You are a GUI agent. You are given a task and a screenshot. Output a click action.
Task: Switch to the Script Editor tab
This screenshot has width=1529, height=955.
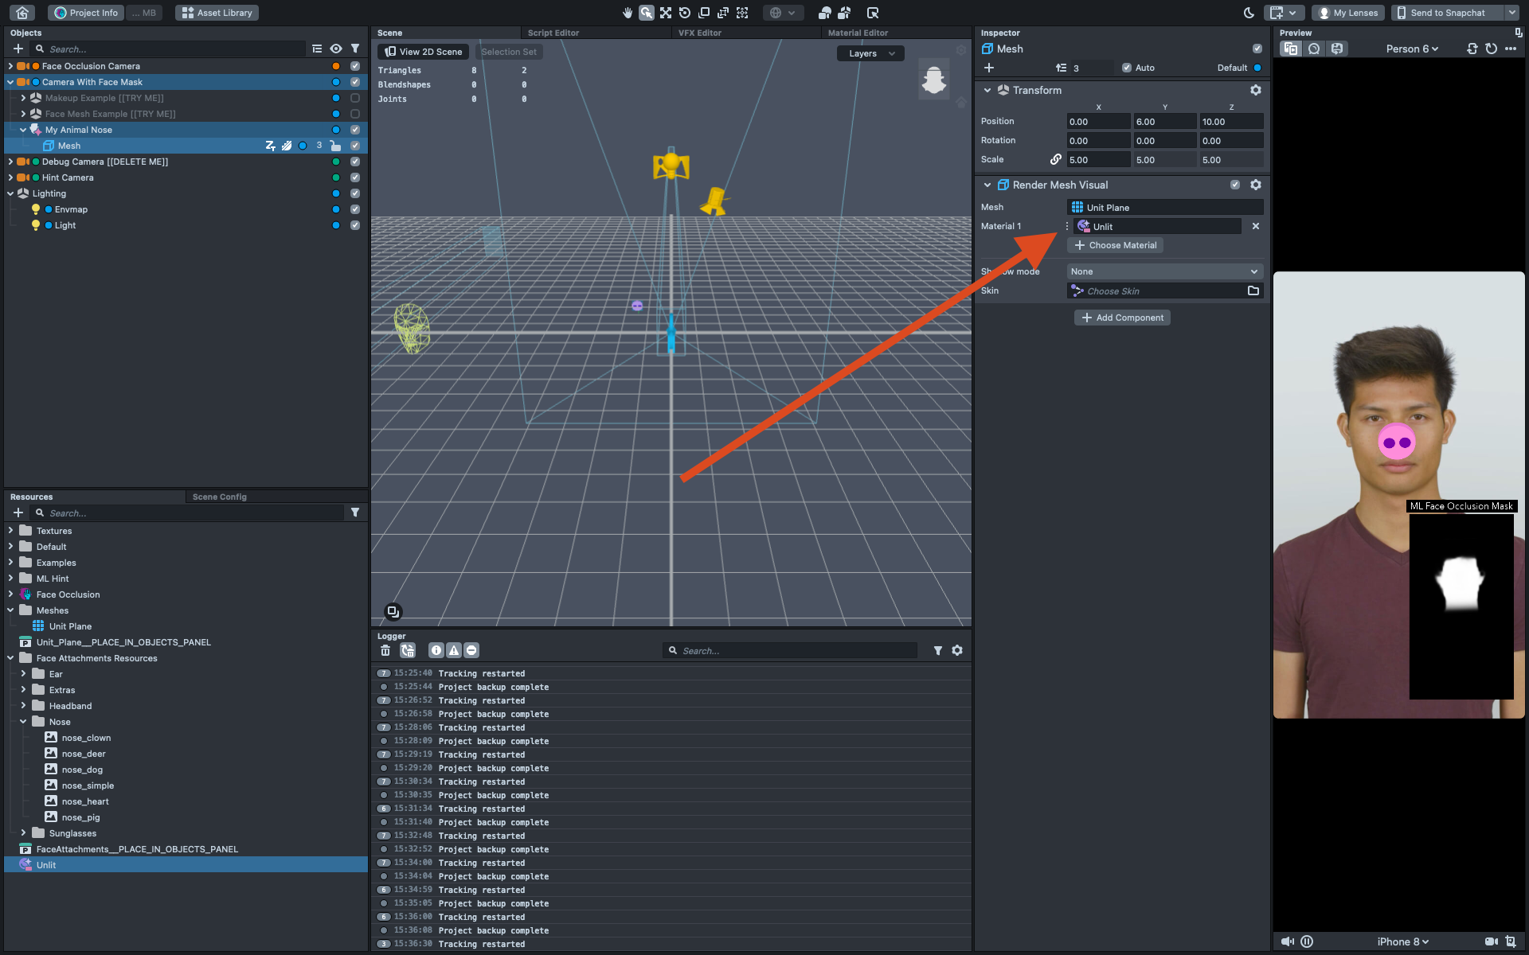[553, 33]
